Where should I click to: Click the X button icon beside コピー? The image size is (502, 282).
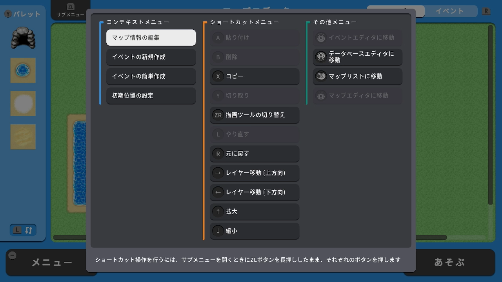pyautogui.click(x=218, y=76)
